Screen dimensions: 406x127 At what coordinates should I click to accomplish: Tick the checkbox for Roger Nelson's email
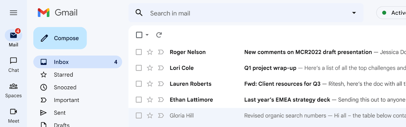(139, 52)
